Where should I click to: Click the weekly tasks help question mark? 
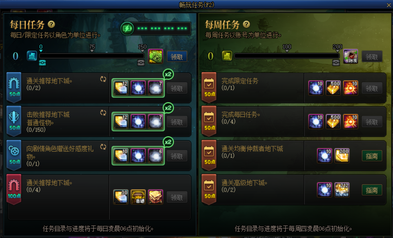pos(246,24)
